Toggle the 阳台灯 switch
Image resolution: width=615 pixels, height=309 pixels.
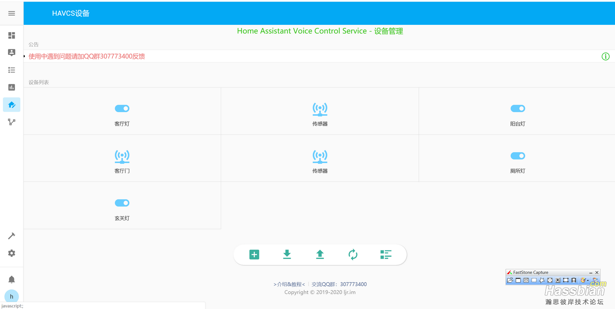coord(517,109)
